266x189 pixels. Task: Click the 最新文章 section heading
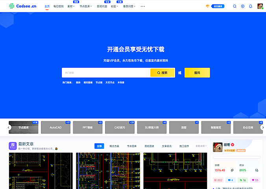click(26, 144)
